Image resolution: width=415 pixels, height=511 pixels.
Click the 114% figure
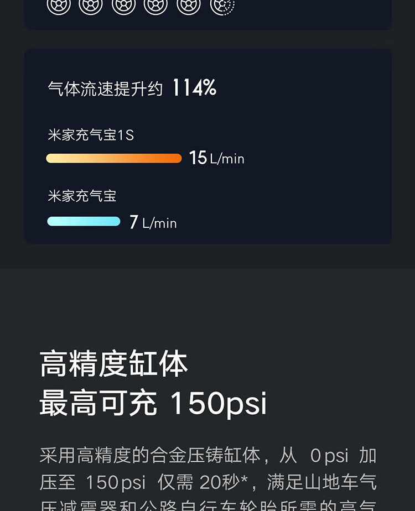point(194,88)
